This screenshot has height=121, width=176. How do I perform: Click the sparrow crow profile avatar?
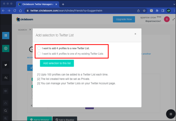(167, 19)
